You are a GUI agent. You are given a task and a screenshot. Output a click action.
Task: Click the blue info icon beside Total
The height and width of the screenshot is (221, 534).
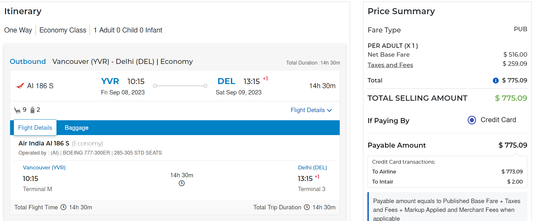coord(496,81)
